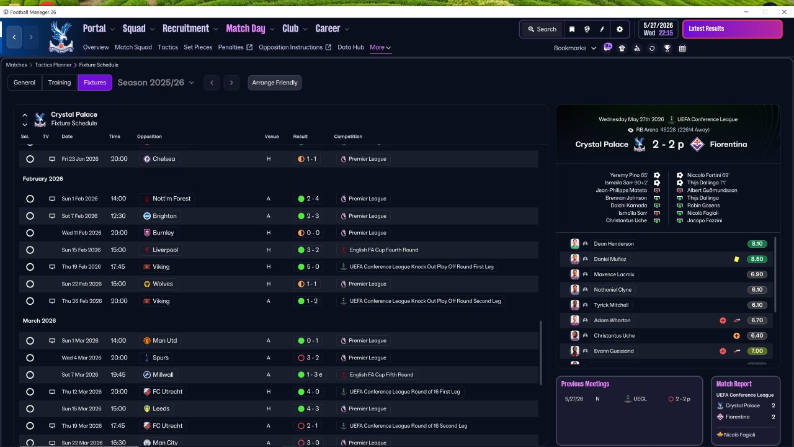Select the Nott'm Forest fixture radio button

tap(30, 199)
